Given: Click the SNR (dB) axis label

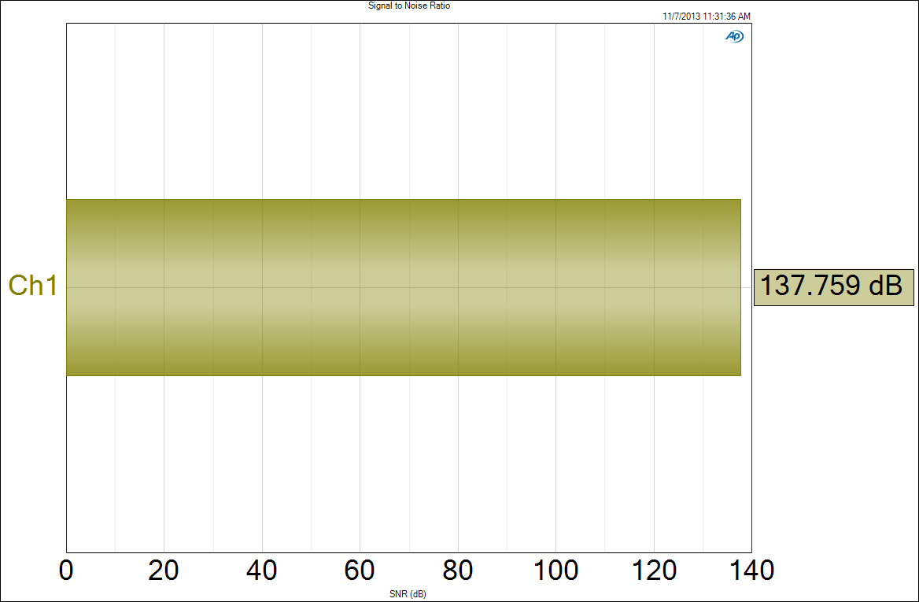Looking at the screenshot, I should pyautogui.click(x=408, y=594).
